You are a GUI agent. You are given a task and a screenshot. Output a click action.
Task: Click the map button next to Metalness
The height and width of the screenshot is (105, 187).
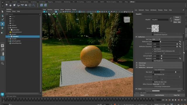180,58
